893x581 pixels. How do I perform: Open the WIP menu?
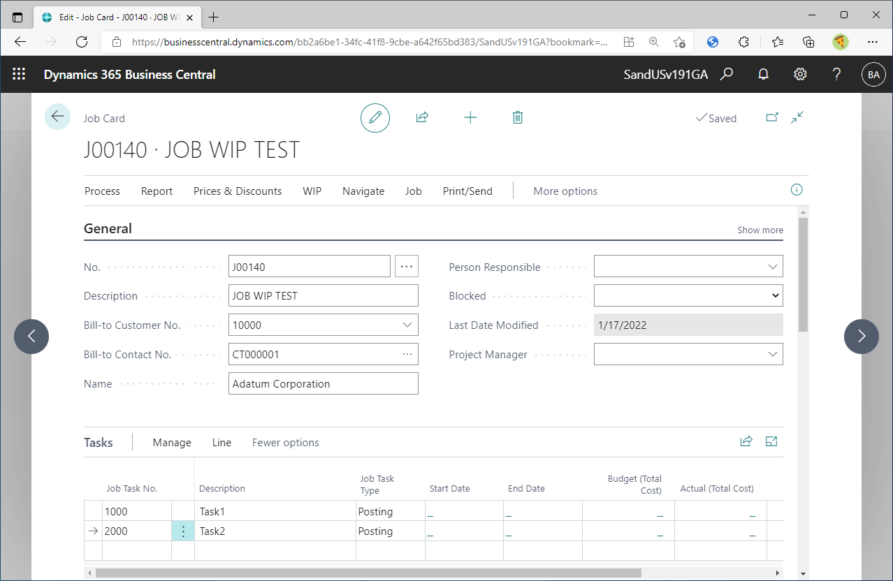click(x=312, y=191)
